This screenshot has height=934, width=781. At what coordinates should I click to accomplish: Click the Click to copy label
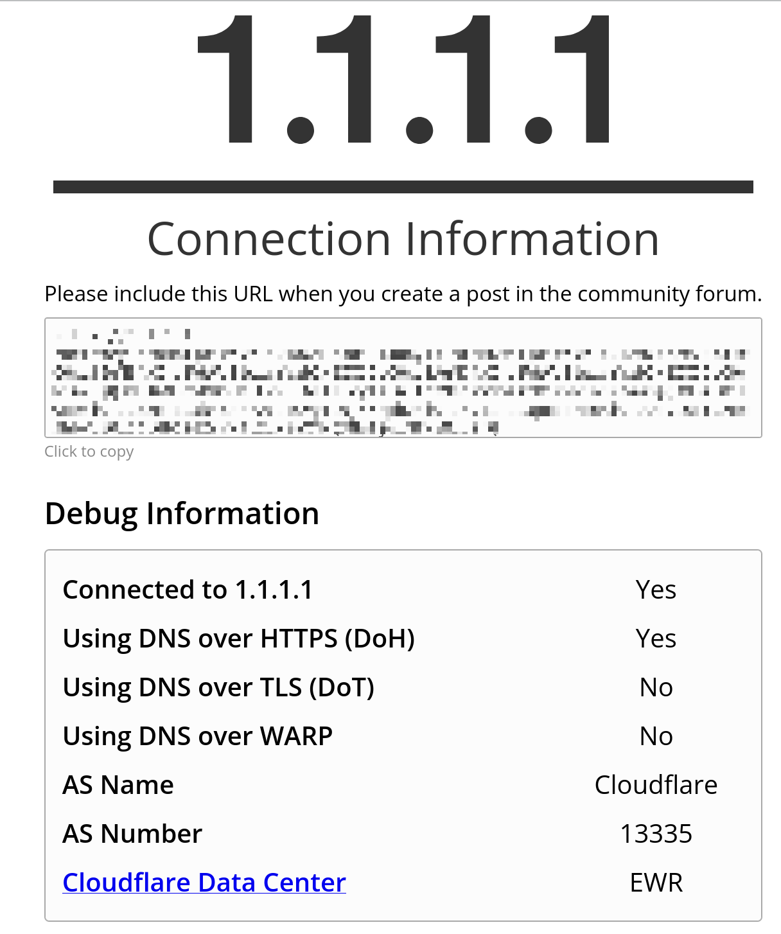[x=89, y=452]
